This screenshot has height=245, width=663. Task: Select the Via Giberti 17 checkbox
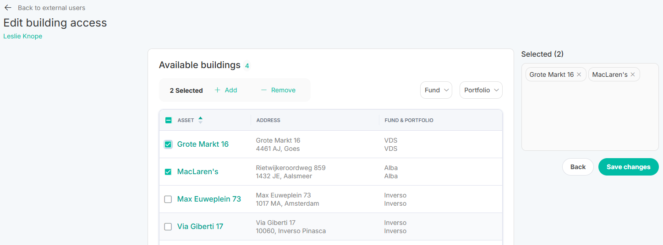point(168,227)
